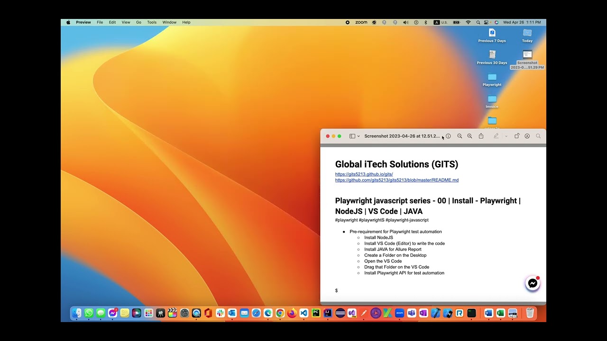This screenshot has height=341, width=607.
Task: Click the Screenshot 2023-04-26 window title
Action: click(402, 136)
